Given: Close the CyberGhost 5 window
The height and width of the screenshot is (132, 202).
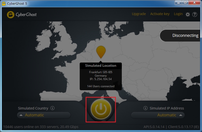Looking at the screenshot, I should point(194,3).
